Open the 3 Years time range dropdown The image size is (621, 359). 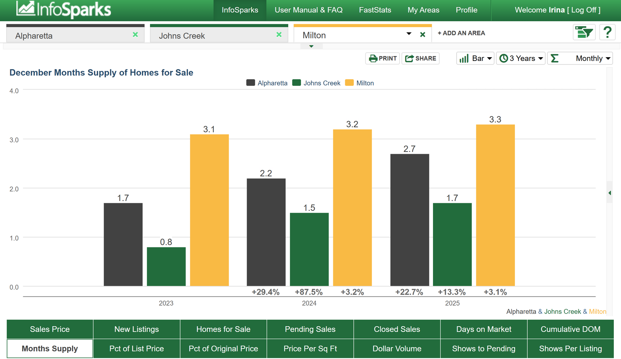[x=521, y=59]
